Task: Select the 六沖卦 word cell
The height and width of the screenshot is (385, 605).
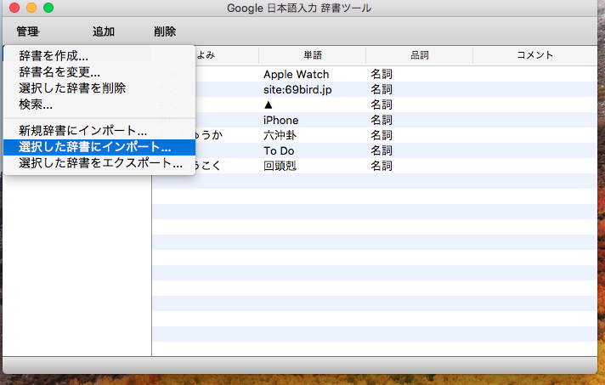Action: tap(280, 135)
